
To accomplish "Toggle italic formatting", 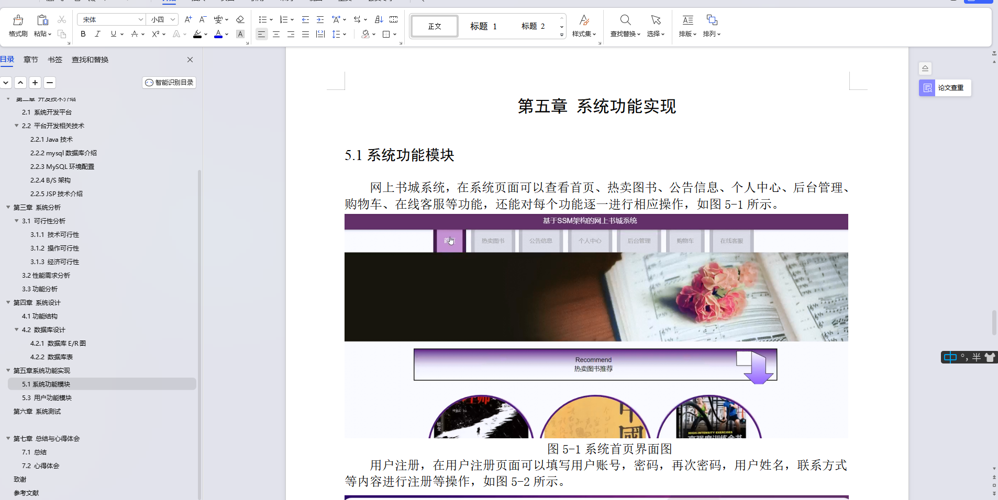I will (97, 34).
